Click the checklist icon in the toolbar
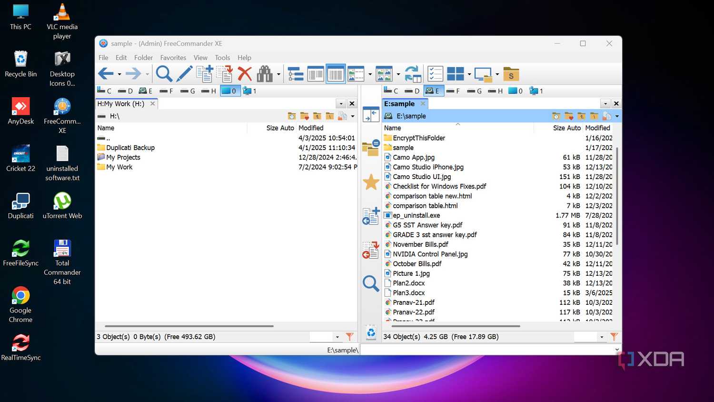Viewport: 714px width, 402px height. click(x=435, y=74)
